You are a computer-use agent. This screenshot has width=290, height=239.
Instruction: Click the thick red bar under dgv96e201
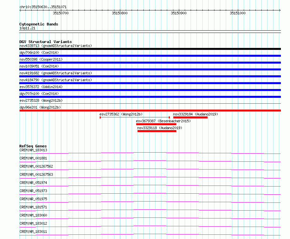150,111
